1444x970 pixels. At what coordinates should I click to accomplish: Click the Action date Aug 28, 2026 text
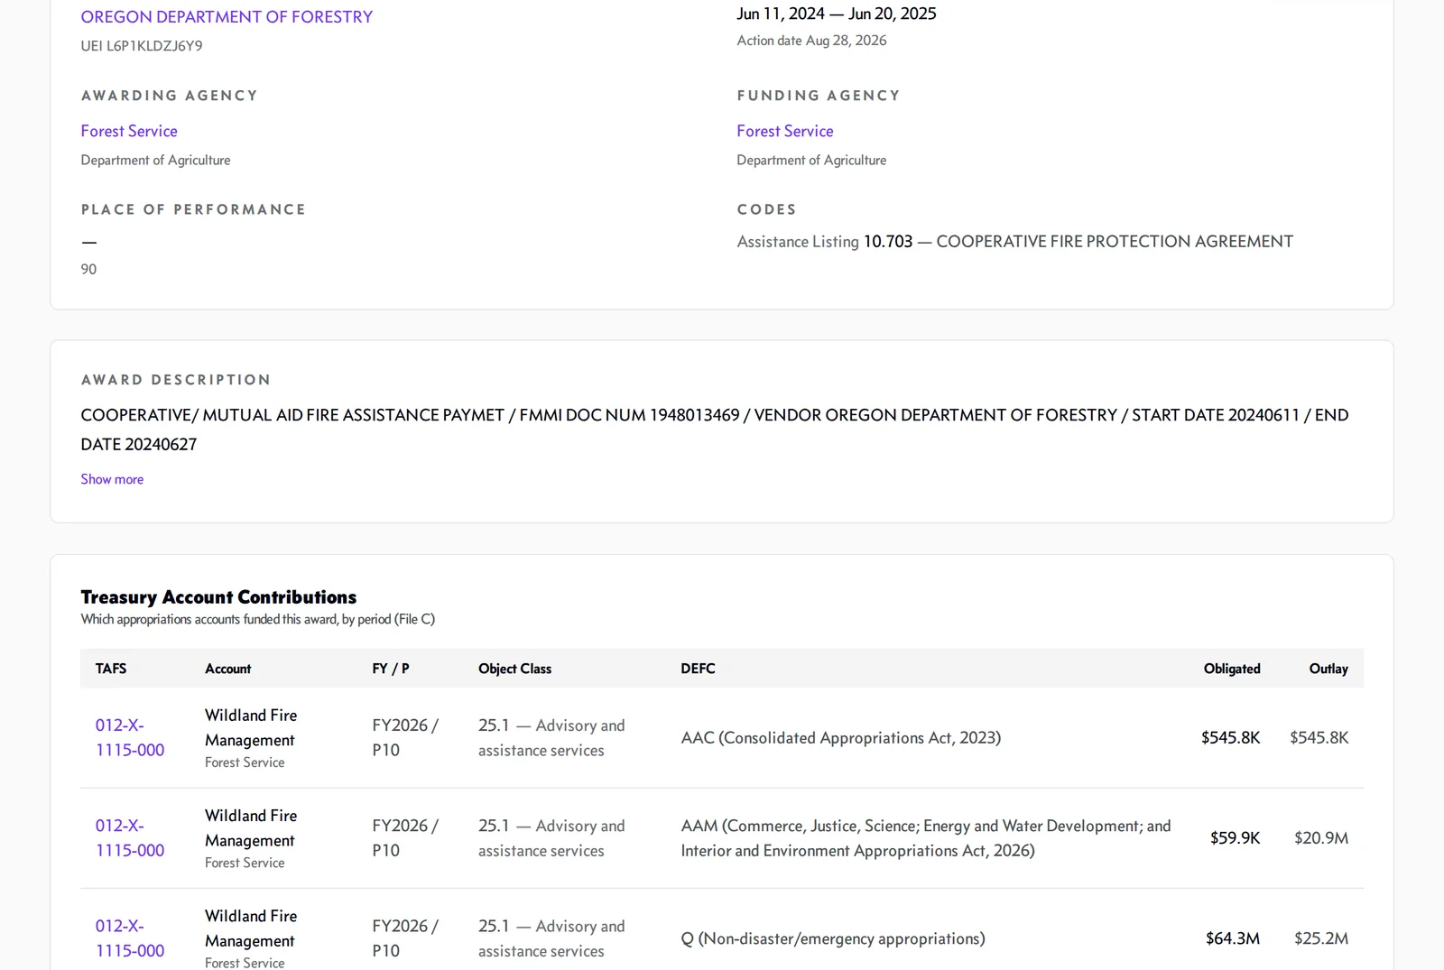(812, 41)
